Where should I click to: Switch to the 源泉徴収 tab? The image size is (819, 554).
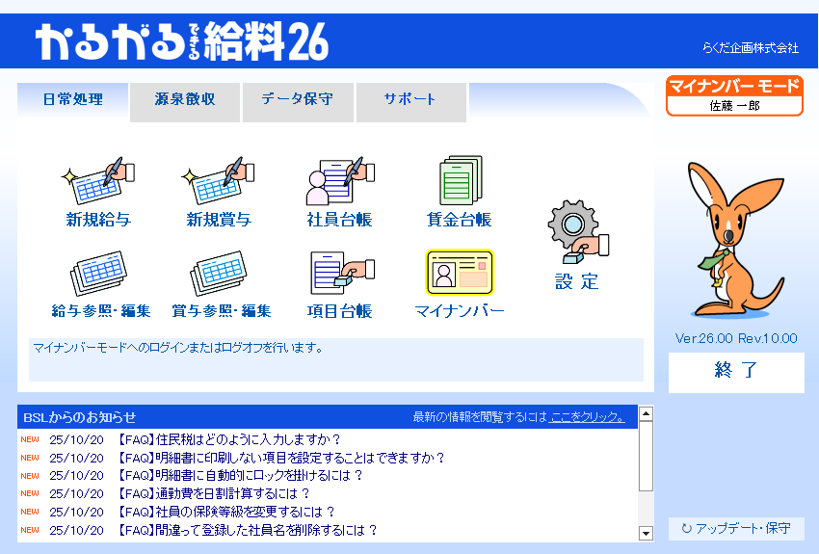point(184,99)
